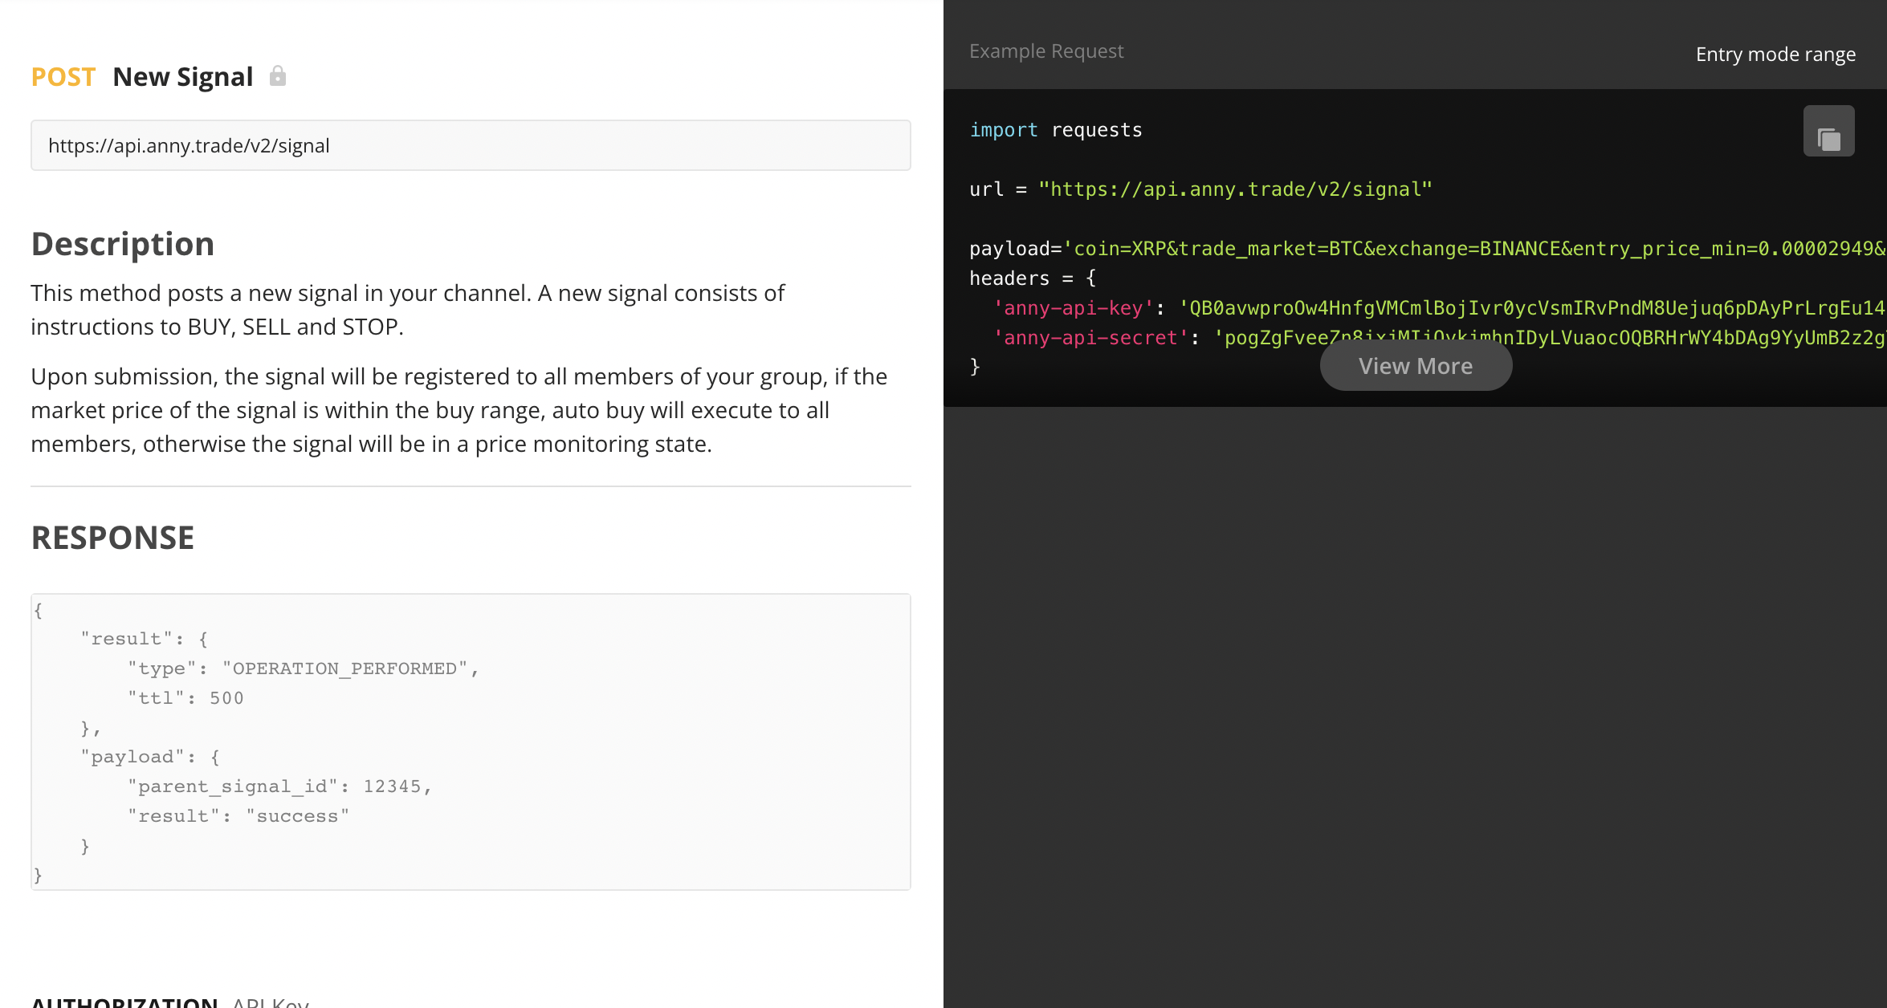Screen dimensions: 1887x1008
Task: Open the Entry mode range selector
Action: [1775, 54]
